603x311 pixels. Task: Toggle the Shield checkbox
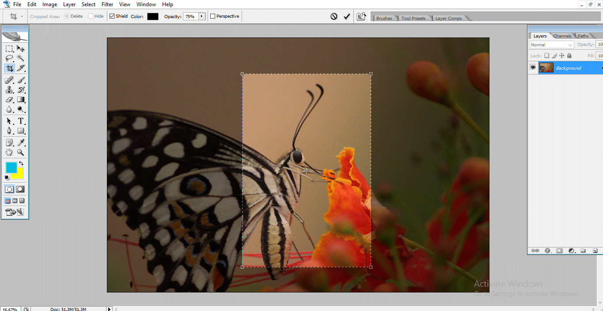[112, 16]
